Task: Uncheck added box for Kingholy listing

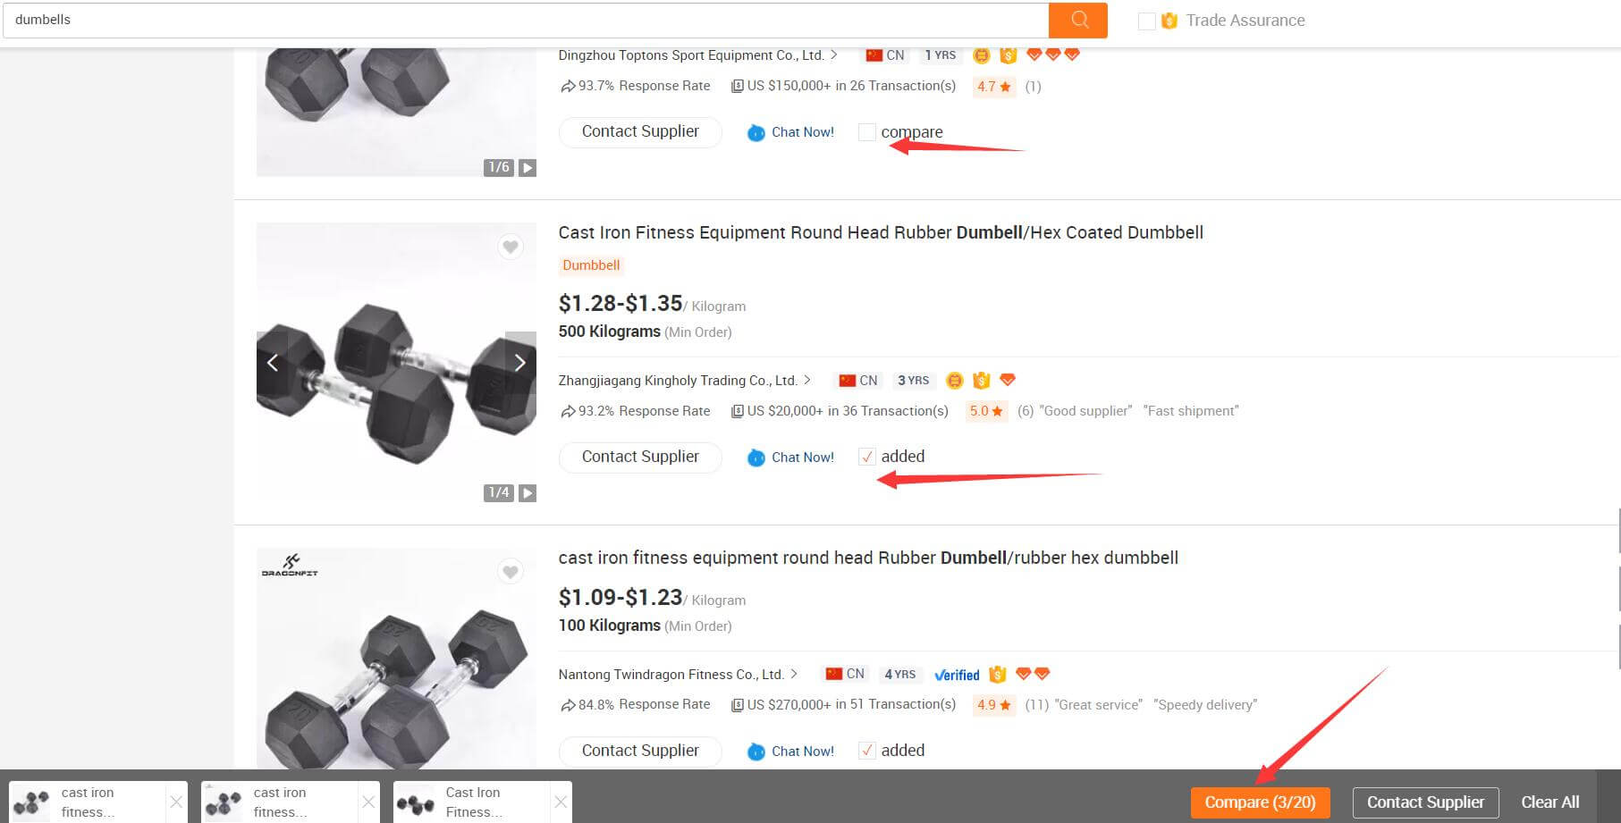Action: pos(866,457)
